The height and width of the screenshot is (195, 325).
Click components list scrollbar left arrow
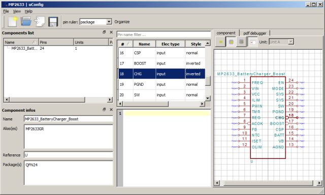(7, 100)
